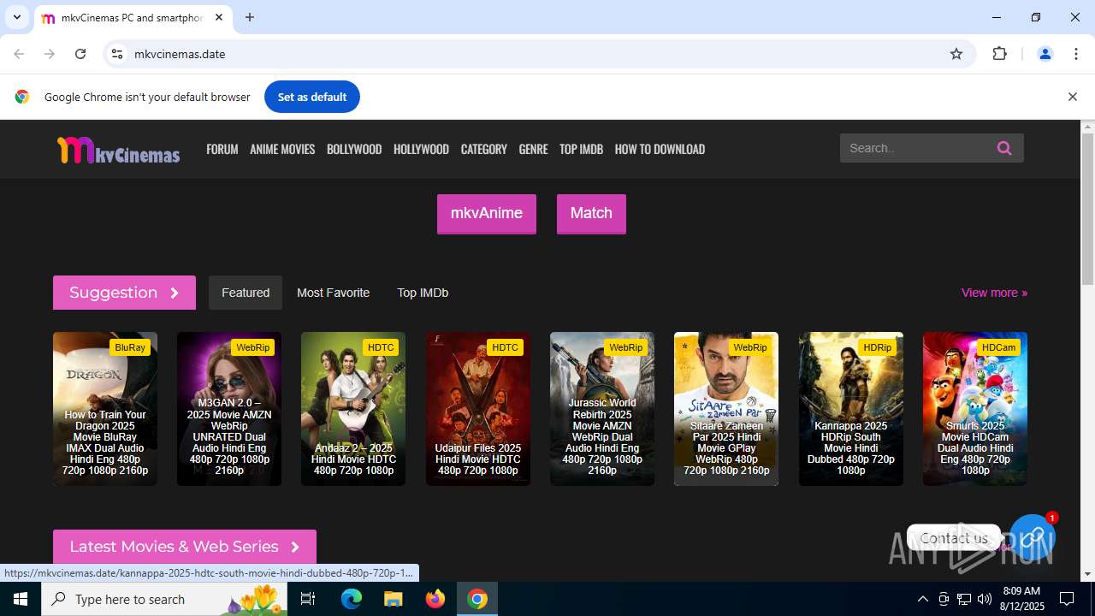Open M3GAN 2.0 movie thumbnail
Screen dimensions: 1095x616
(229, 409)
